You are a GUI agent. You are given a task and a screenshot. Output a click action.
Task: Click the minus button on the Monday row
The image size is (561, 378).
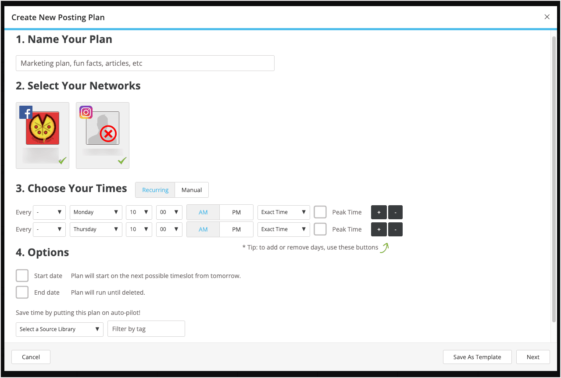pos(395,212)
